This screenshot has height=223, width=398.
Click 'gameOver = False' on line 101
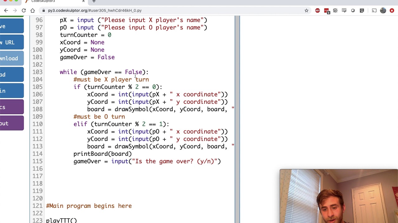87,57
